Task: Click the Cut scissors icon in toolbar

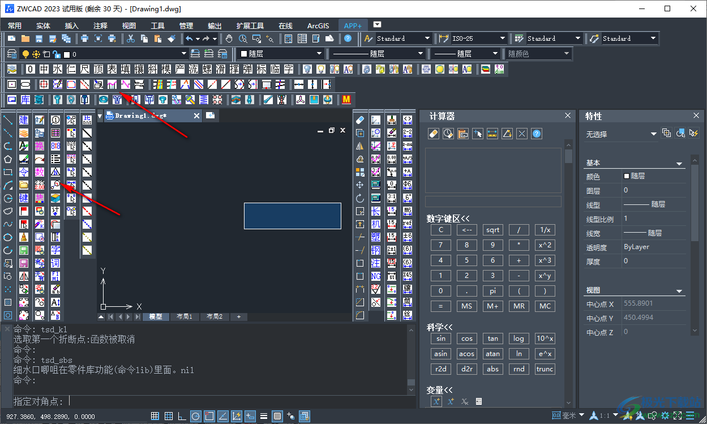Action: point(131,38)
